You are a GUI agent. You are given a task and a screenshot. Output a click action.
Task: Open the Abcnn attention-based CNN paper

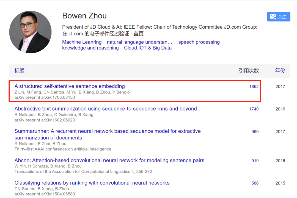click(x=109, y=160)
